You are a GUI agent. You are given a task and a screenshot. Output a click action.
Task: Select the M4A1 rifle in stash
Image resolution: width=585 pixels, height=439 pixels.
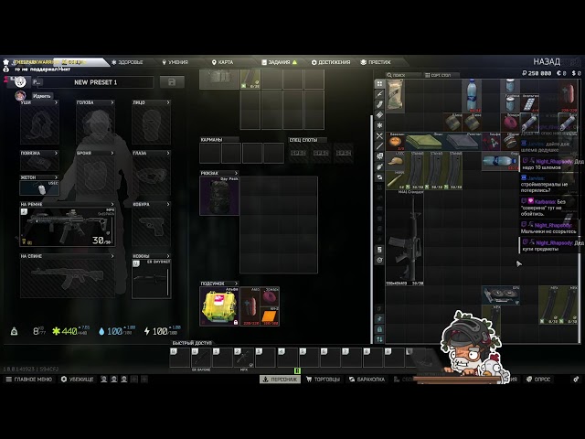[404, 238]
